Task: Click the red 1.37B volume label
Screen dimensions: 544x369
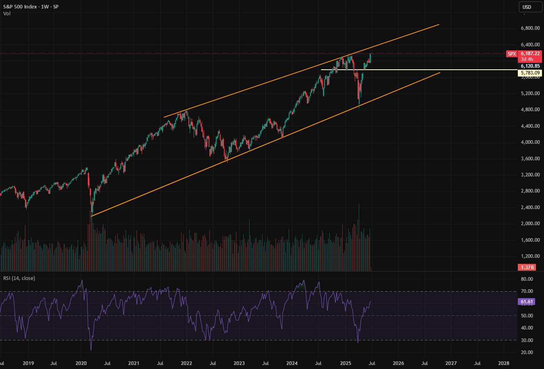Action: pos(527,267)
